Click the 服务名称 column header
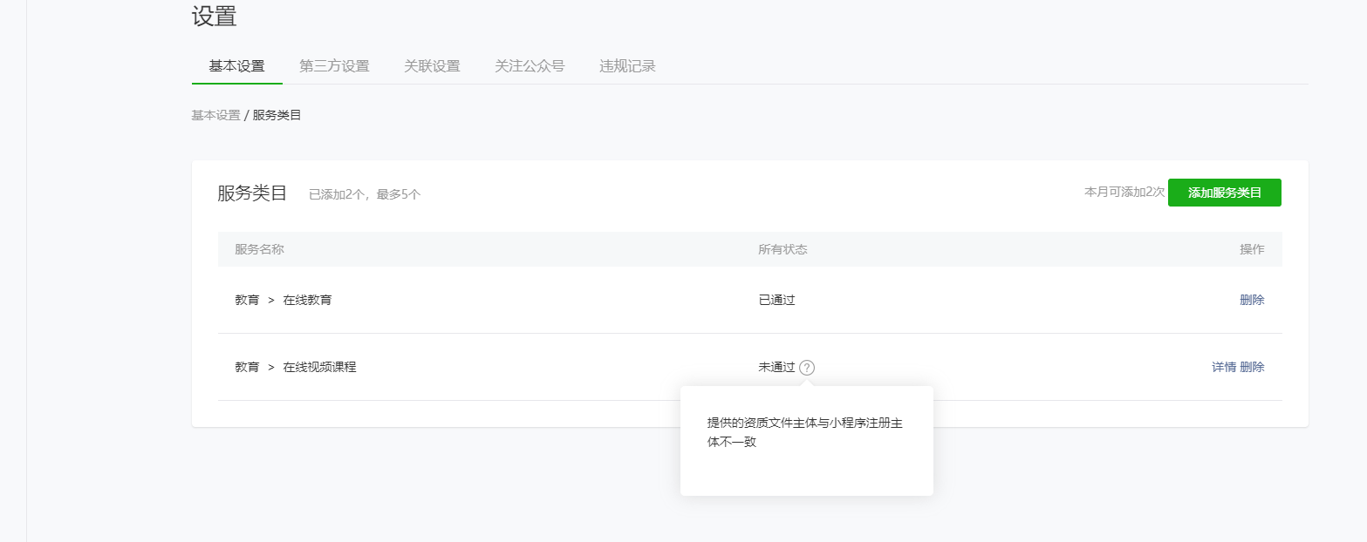 tap(259, 249)
